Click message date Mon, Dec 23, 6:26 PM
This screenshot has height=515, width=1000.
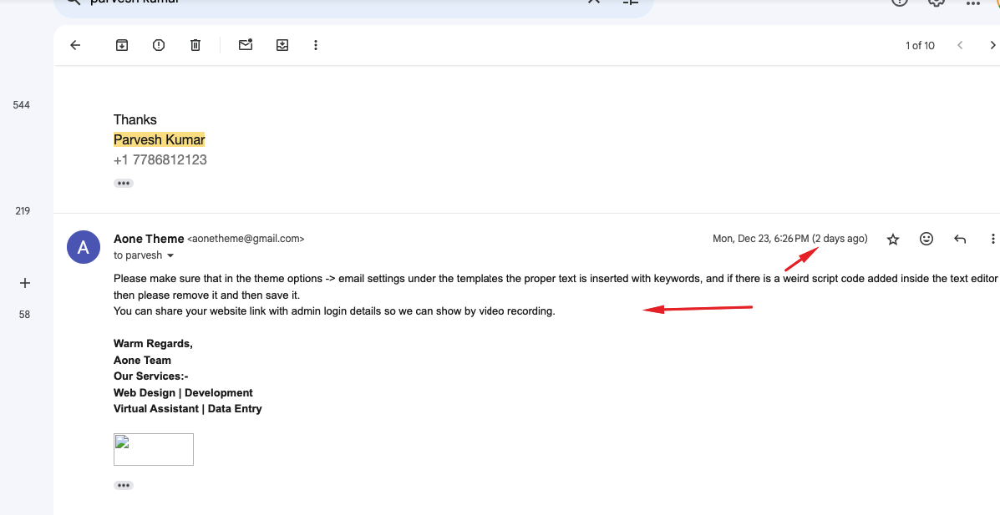tap(760, 239)
